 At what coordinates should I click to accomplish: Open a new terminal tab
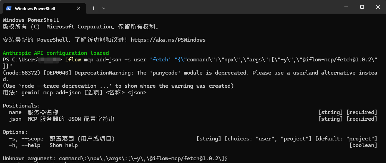pyautogui.click(x=93, y=8)
